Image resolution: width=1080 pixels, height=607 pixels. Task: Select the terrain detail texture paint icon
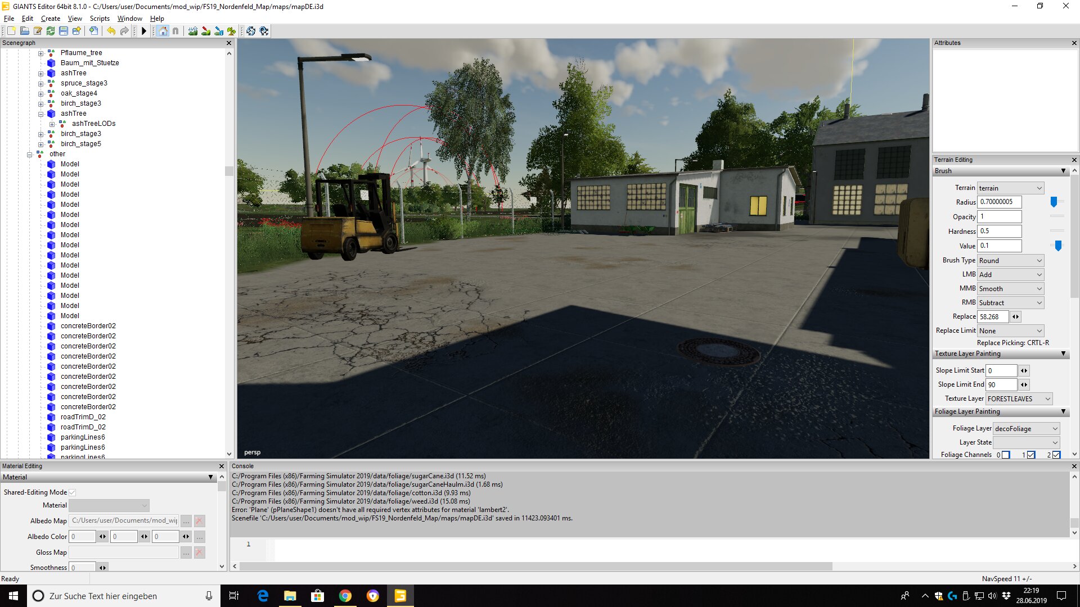click(206, 31)
